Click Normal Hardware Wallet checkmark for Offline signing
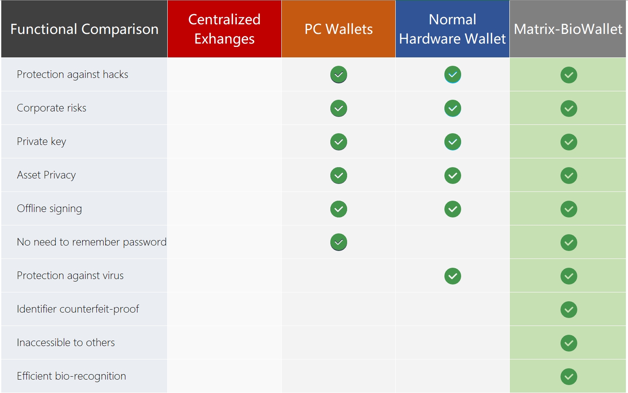The width and height of the screenshot is (628, 393). point(453,209)
